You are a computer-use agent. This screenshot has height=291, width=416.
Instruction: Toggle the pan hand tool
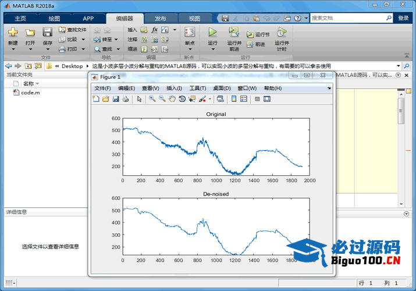(172, 99)
